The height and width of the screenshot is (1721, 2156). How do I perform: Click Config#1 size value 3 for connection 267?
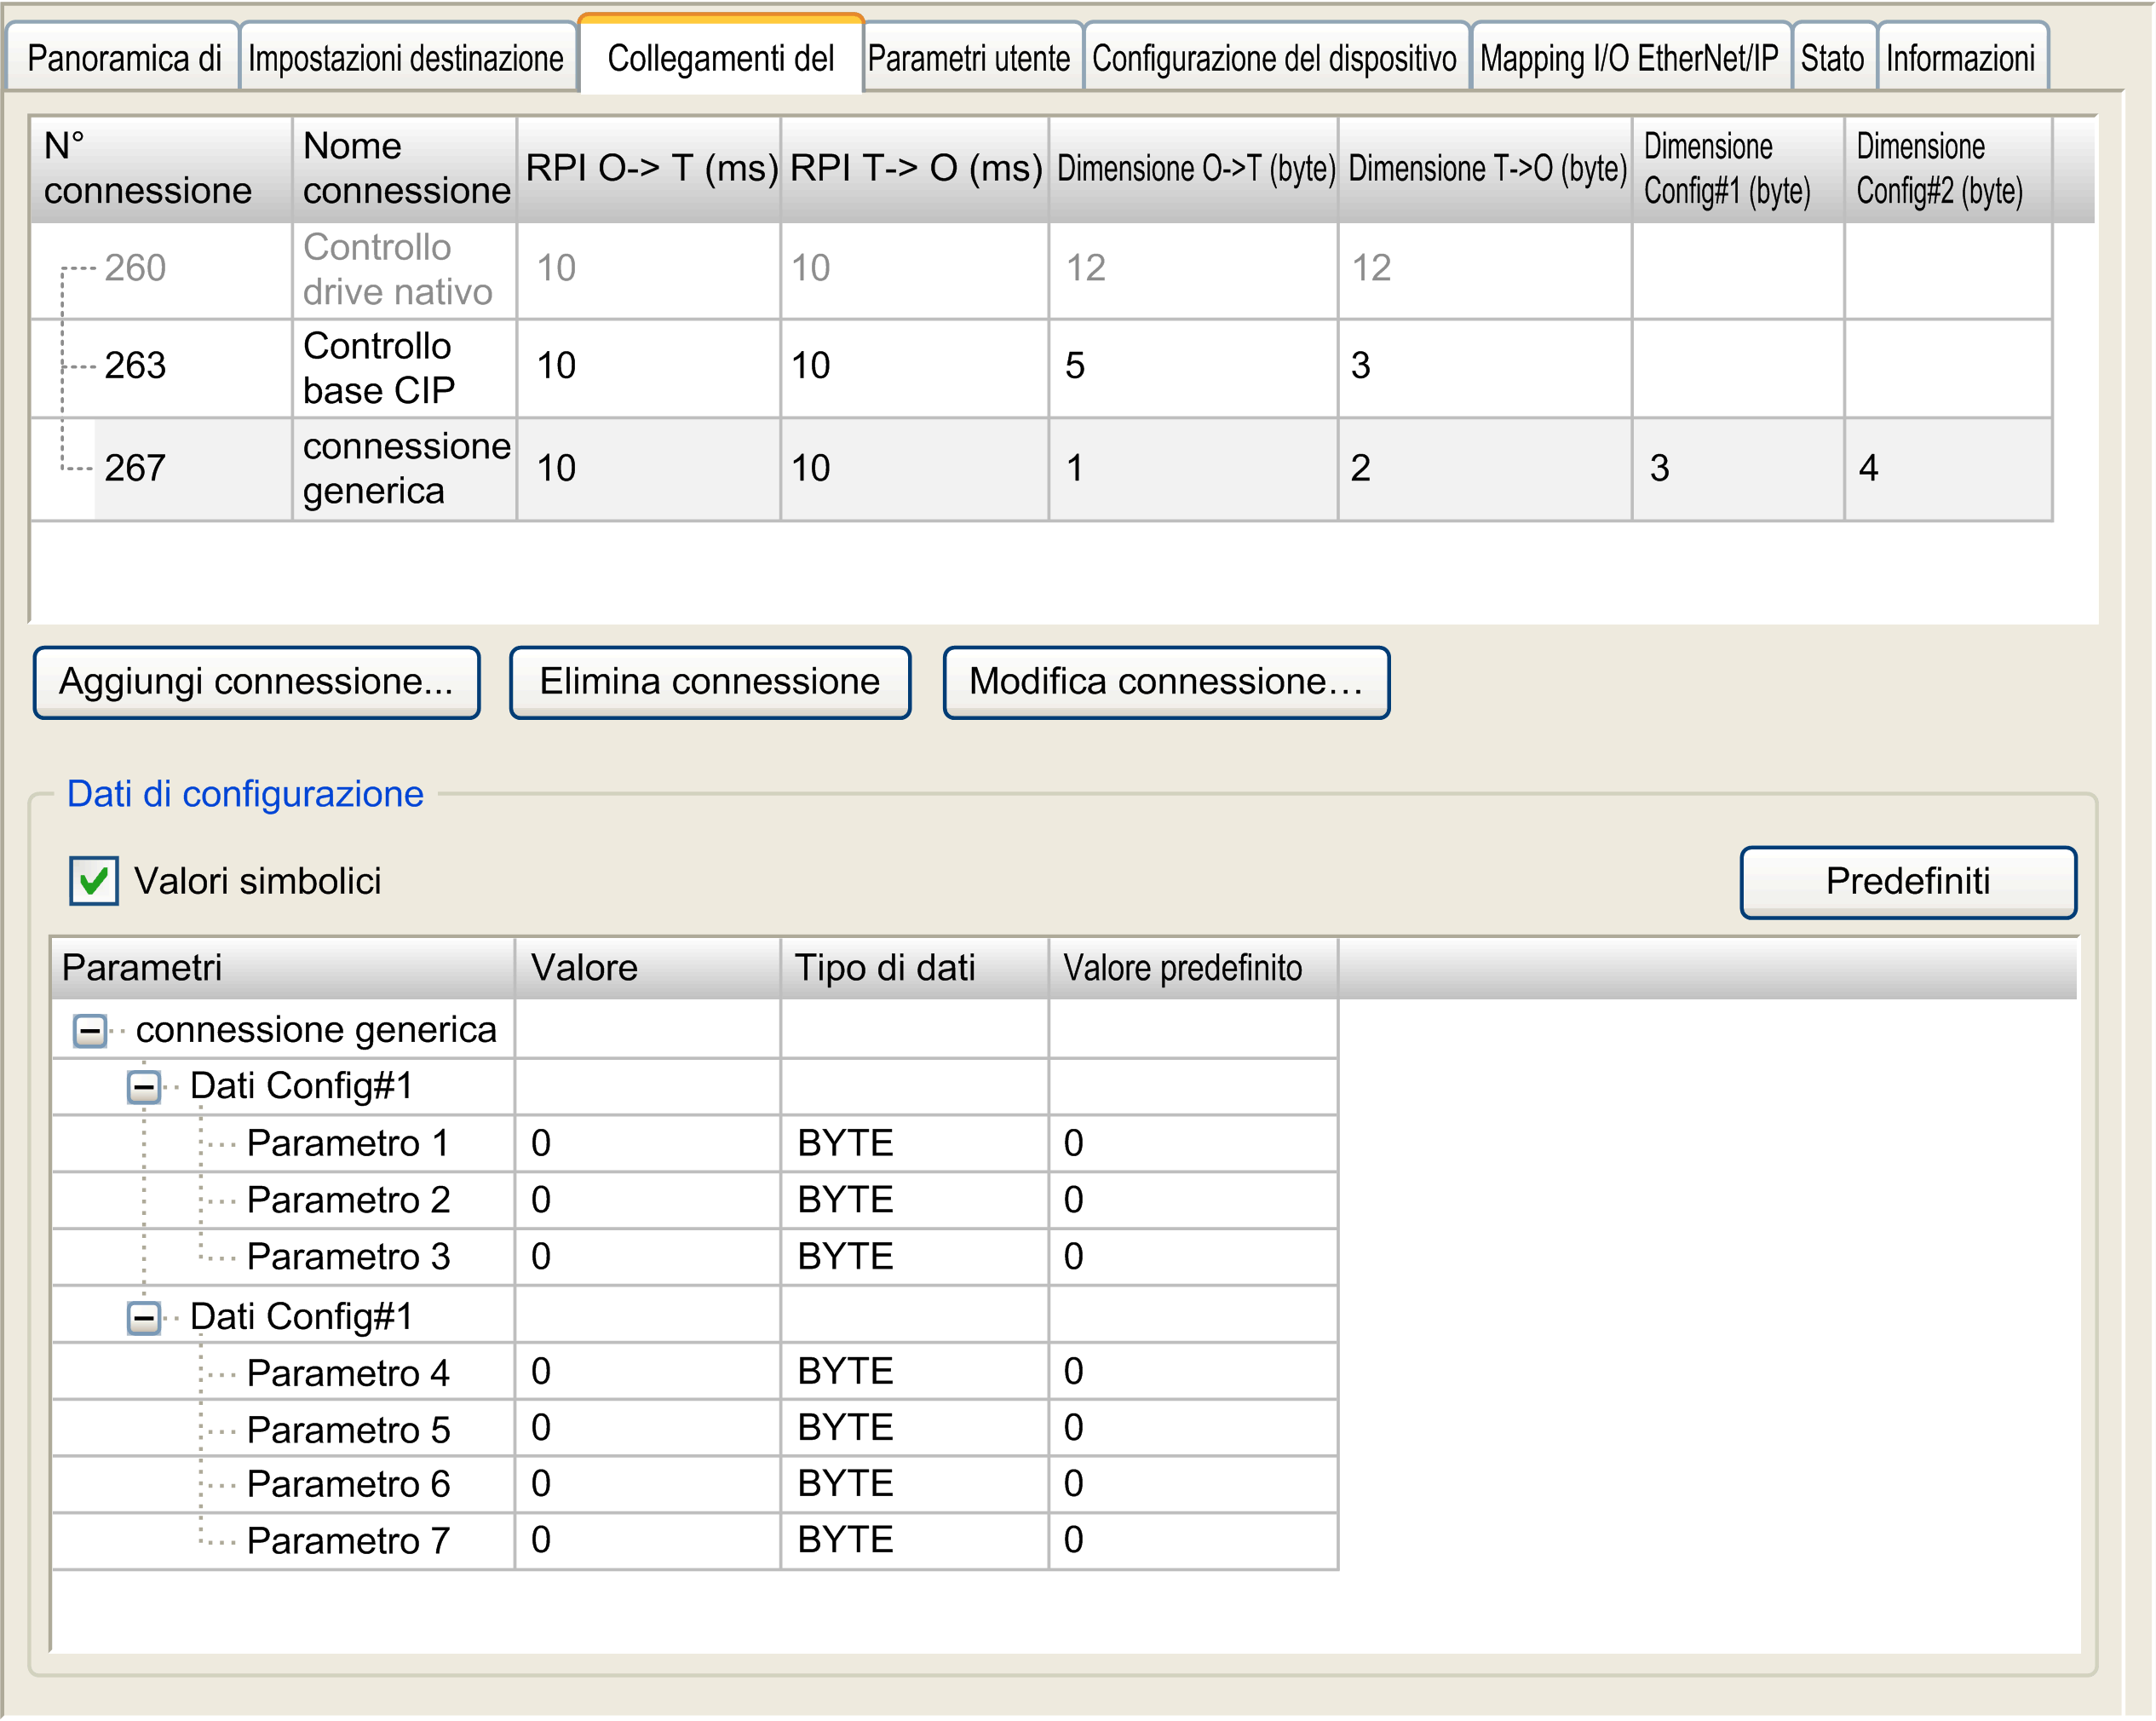(x=1739, y=469)
